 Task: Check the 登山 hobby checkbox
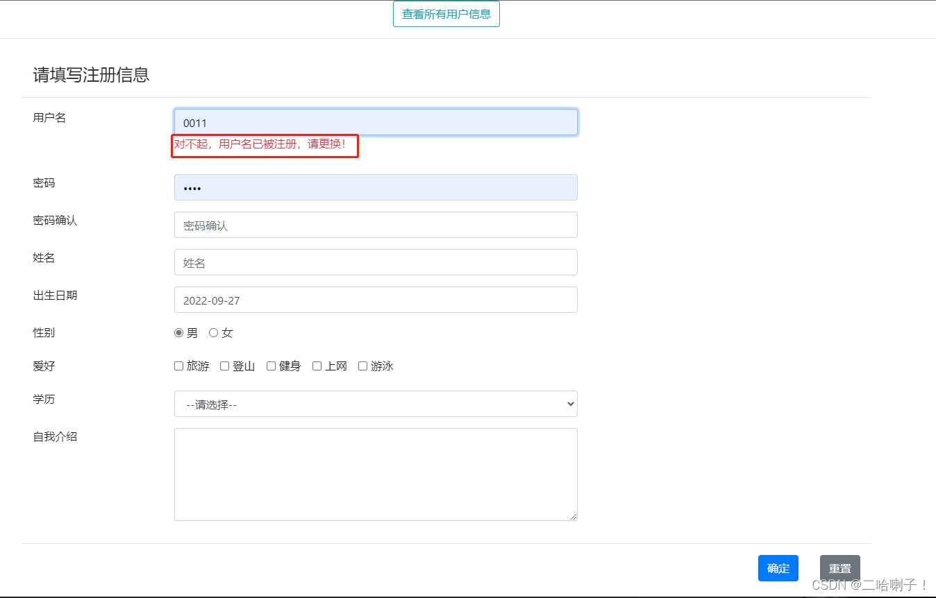224,366
